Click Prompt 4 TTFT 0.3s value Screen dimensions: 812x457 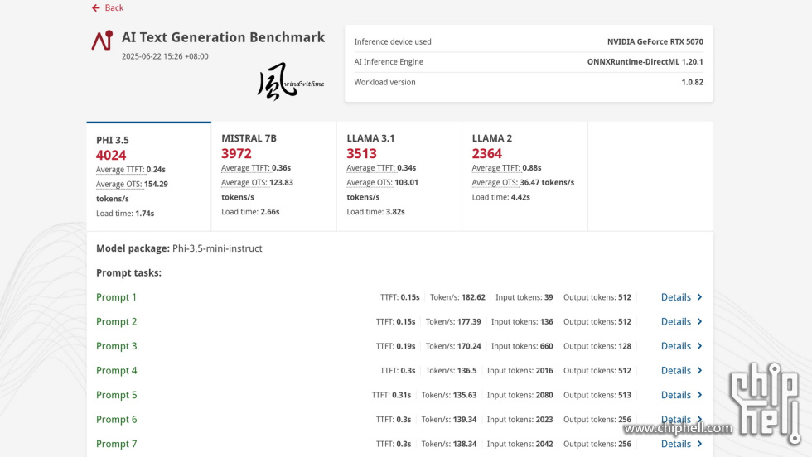tap(408, 371)
